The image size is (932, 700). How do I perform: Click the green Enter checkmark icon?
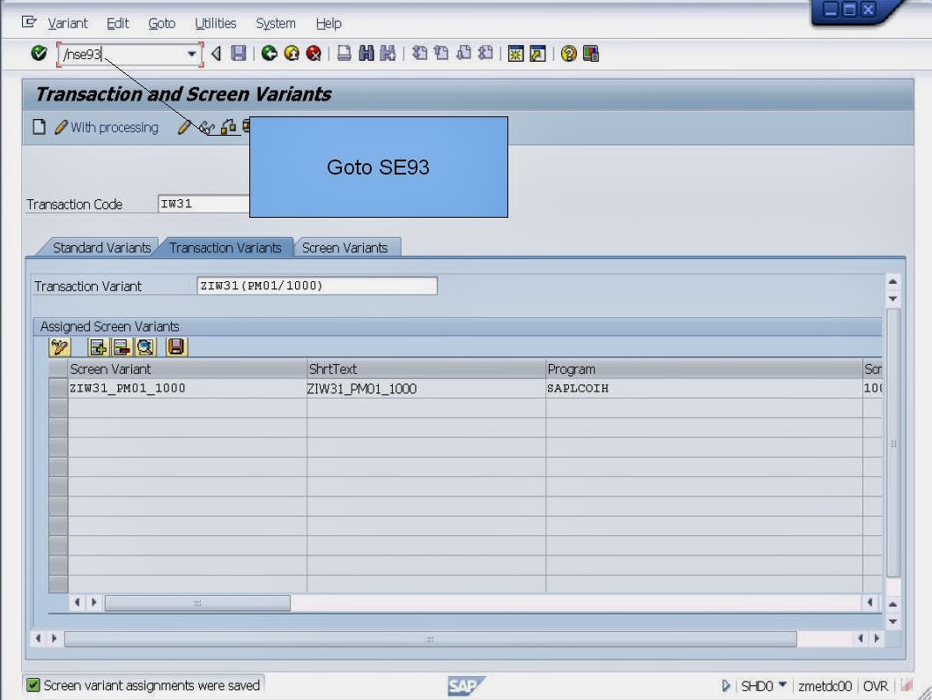coord(39,54)
